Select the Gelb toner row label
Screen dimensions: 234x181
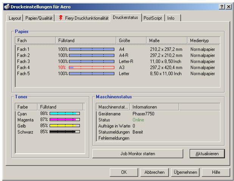[22, 126]
